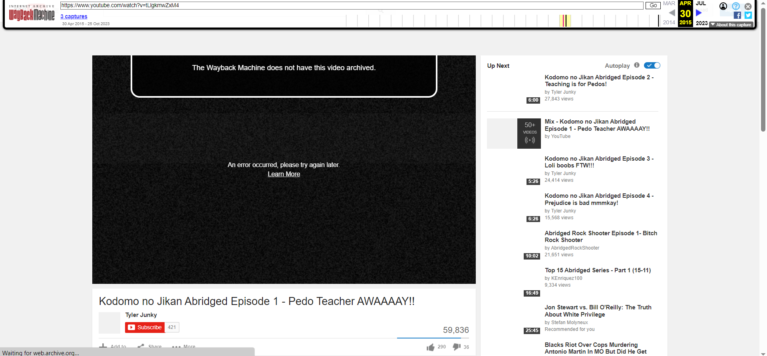
Task: Share capture via Twitter icon
Action: point(748,16)
